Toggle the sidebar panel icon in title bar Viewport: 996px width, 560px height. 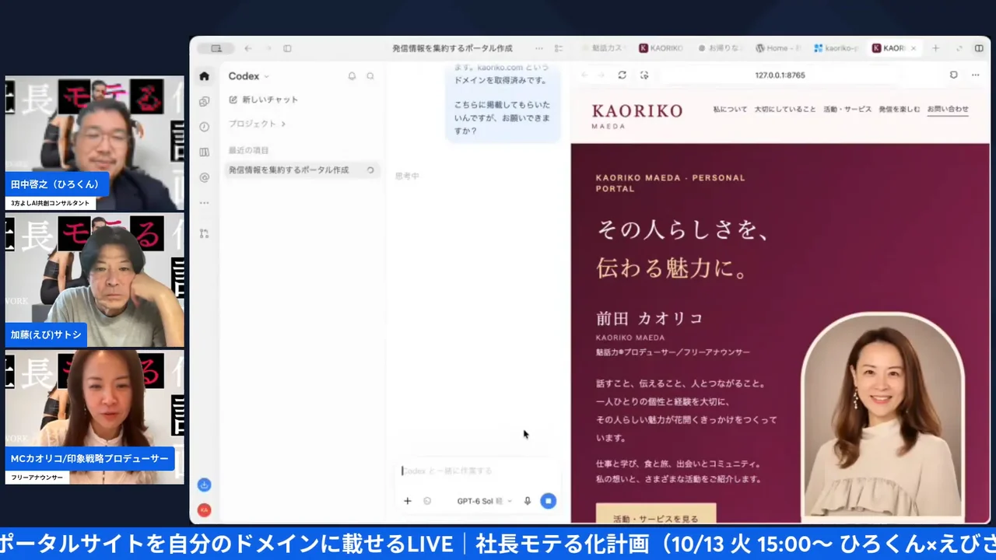(287, 48)
